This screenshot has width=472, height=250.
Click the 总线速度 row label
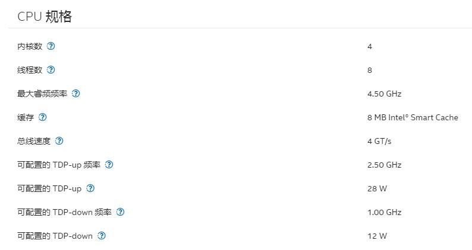34,141
